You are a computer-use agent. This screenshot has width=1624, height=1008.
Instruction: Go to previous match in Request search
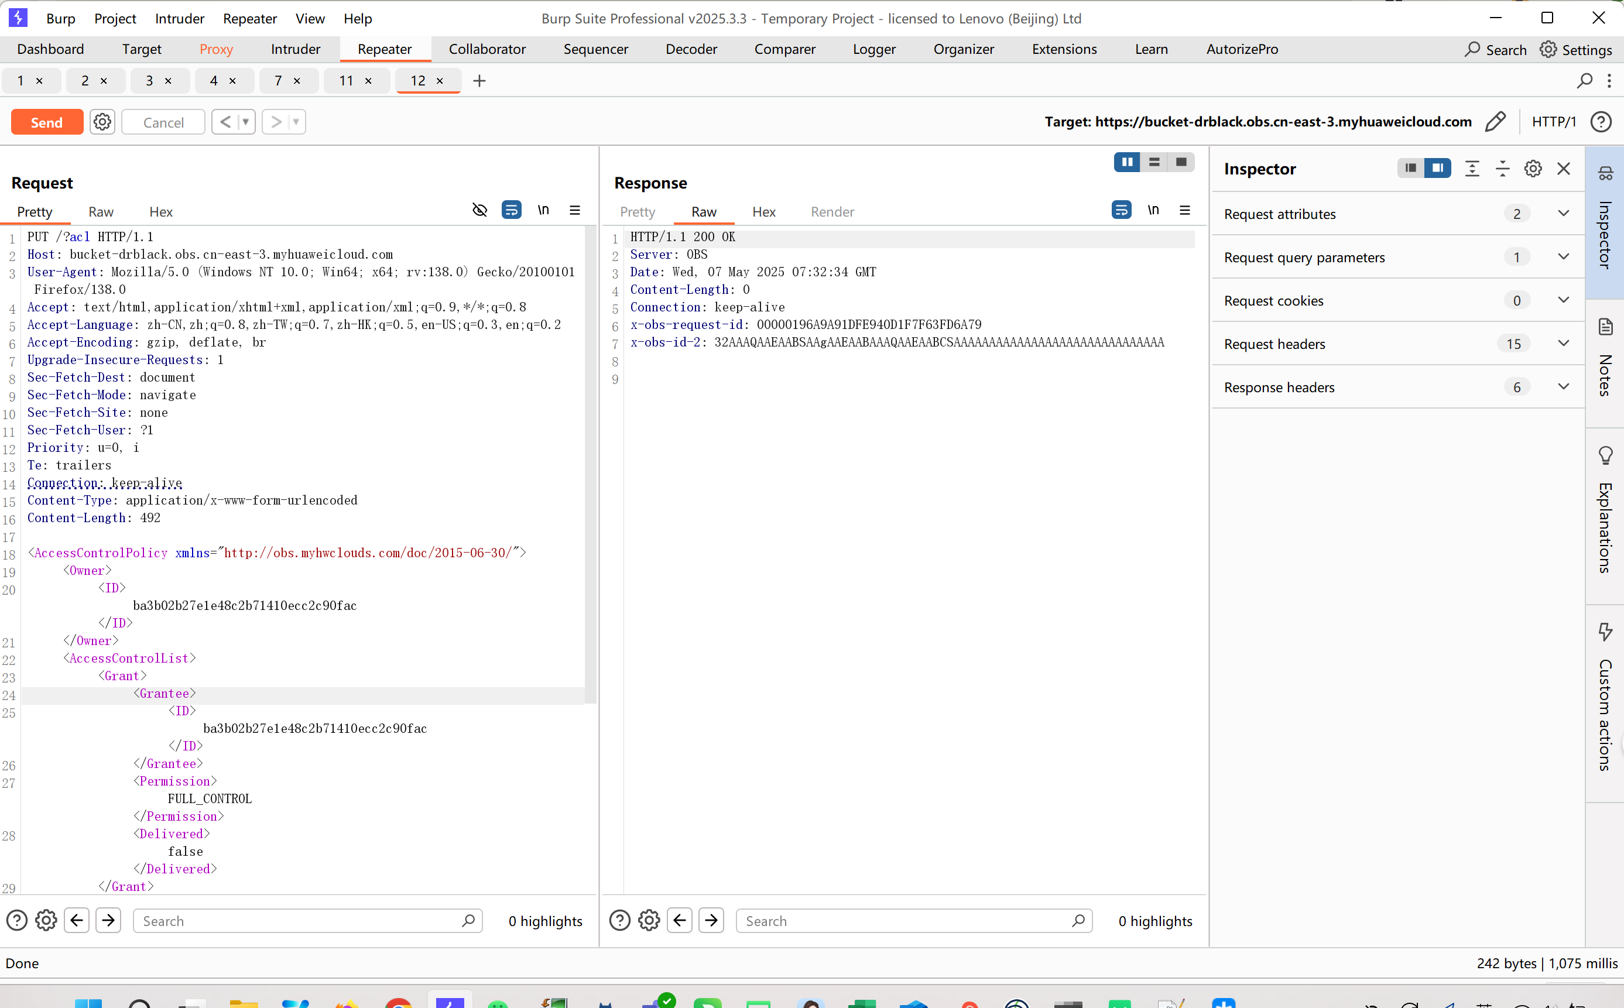[77, 921]
